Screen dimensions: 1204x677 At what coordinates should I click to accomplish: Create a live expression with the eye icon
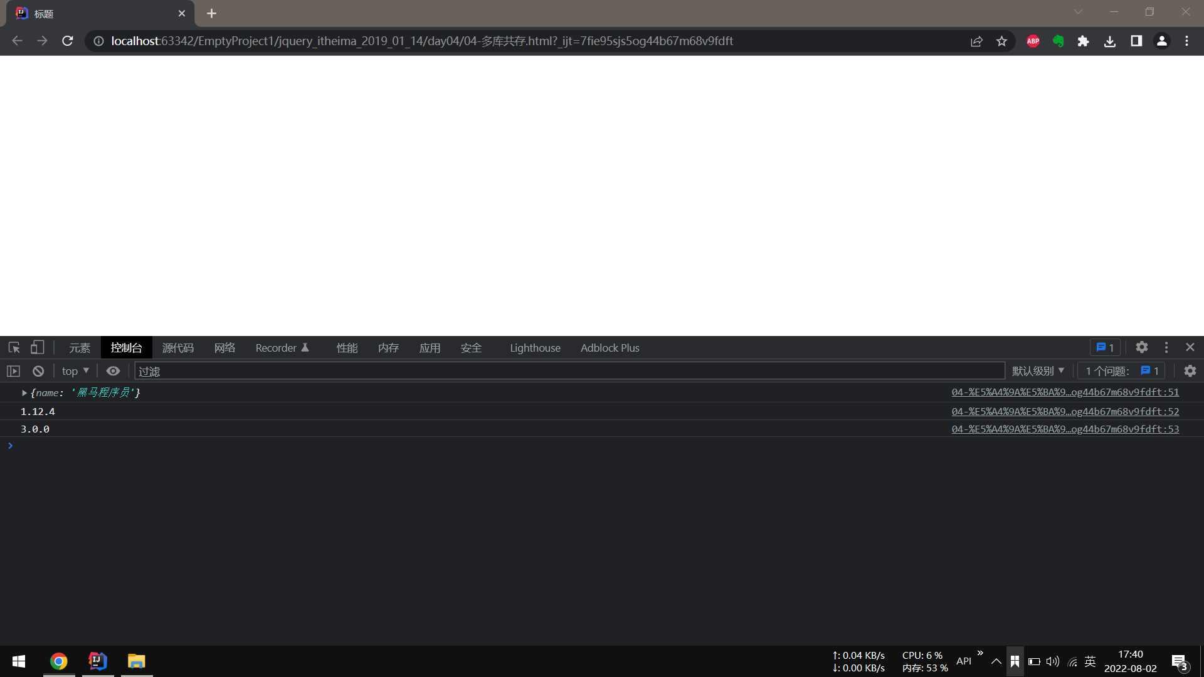coord(113,371)
